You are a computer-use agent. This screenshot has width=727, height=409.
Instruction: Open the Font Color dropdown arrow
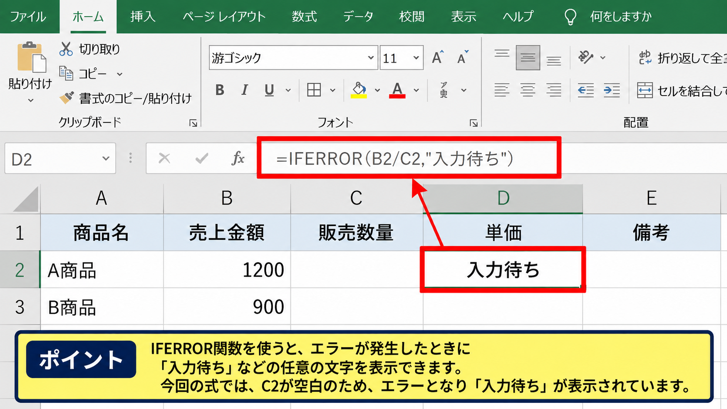416,90
